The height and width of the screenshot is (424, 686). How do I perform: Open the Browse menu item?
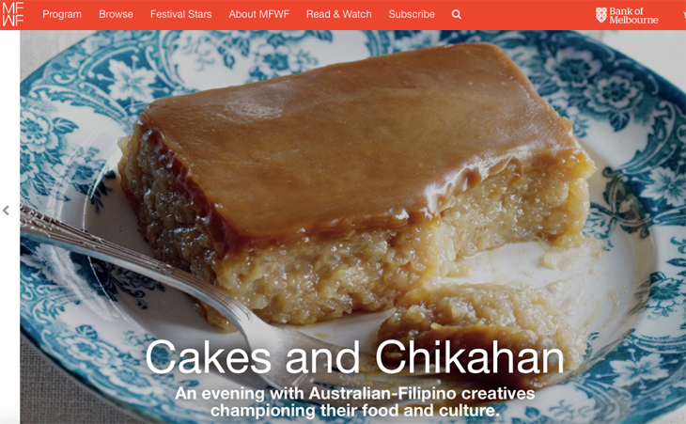click(116, 14)
